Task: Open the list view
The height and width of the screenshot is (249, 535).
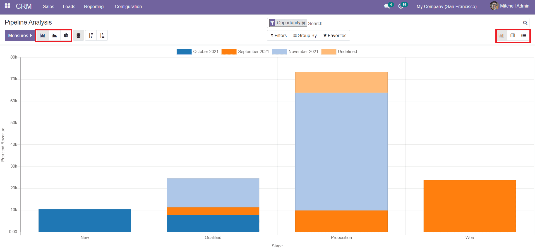Action: coord(524,35)
